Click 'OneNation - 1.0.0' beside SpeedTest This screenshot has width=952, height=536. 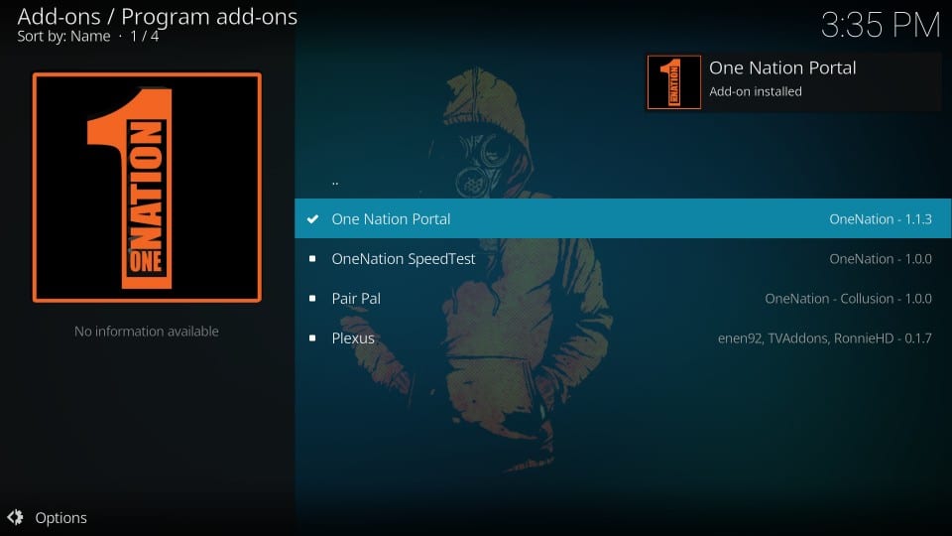881,259
